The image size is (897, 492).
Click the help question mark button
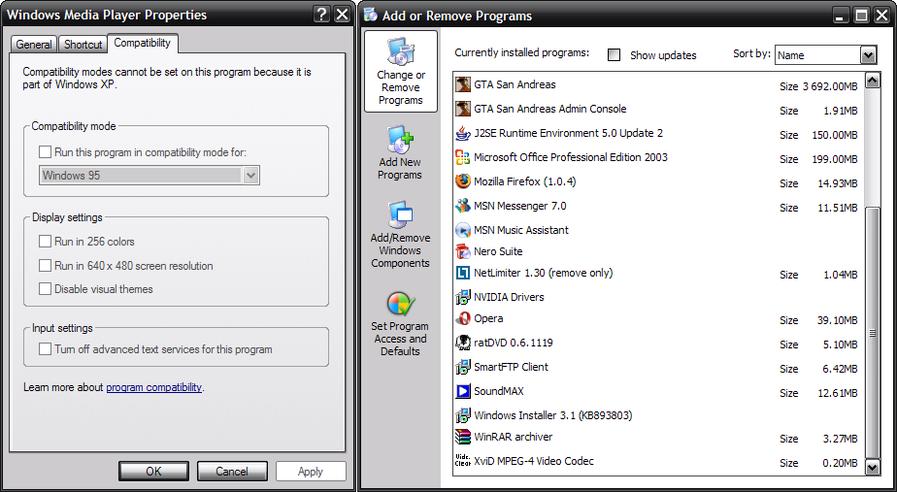(322, 15)
